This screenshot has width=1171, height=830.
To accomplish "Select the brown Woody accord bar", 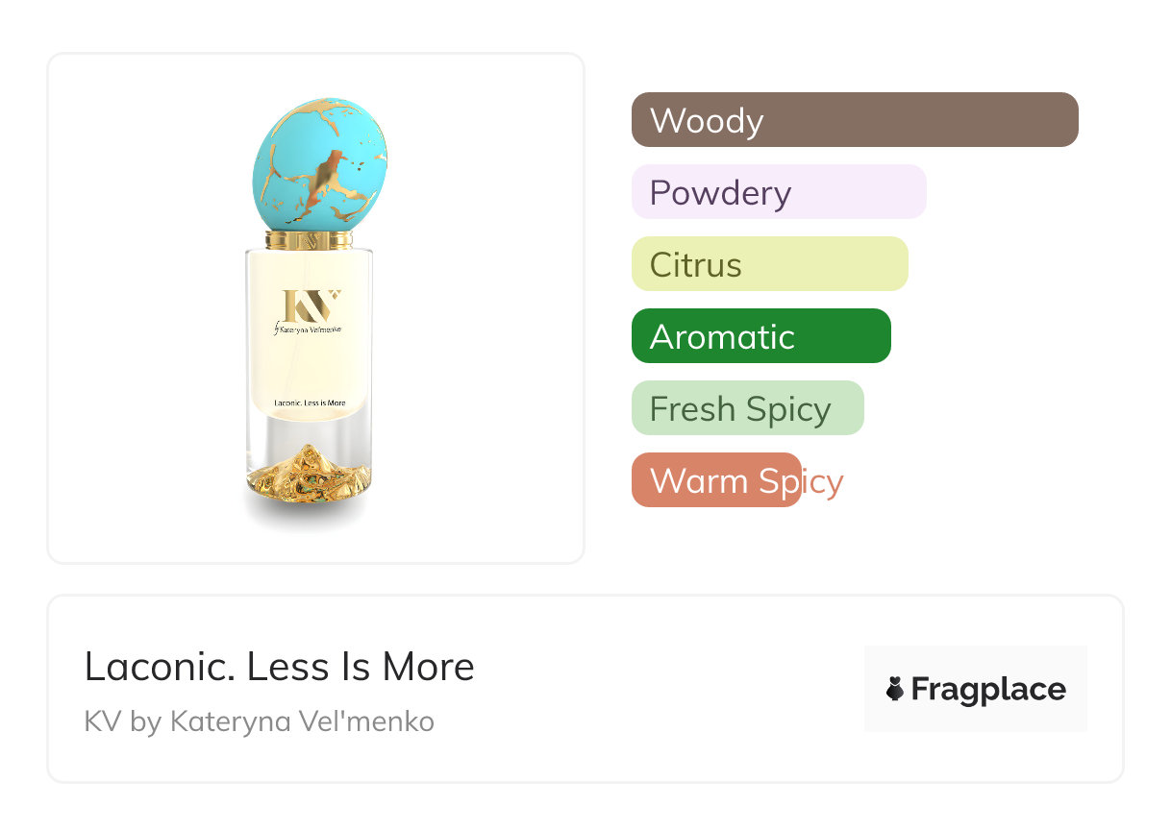I will point(854,120).
